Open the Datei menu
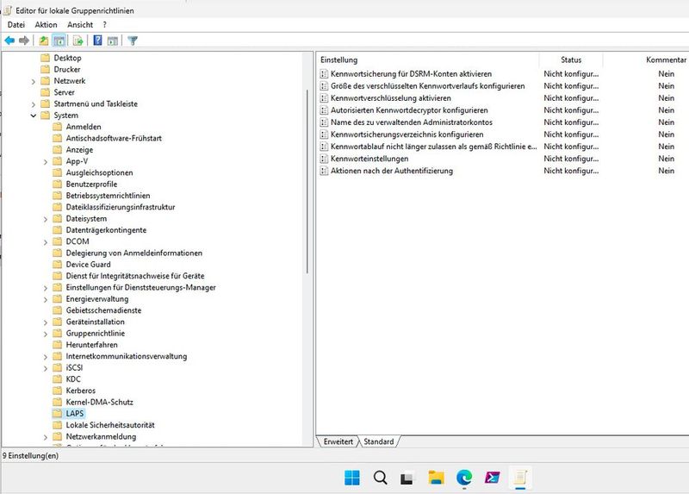Image resolution: width=689 pixels, height=494 pixels. [x=16, y=25]
